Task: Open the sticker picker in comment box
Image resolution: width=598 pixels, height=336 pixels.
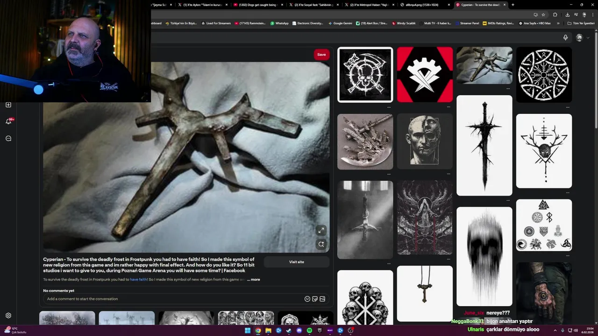Action: (x=315, y=299)
